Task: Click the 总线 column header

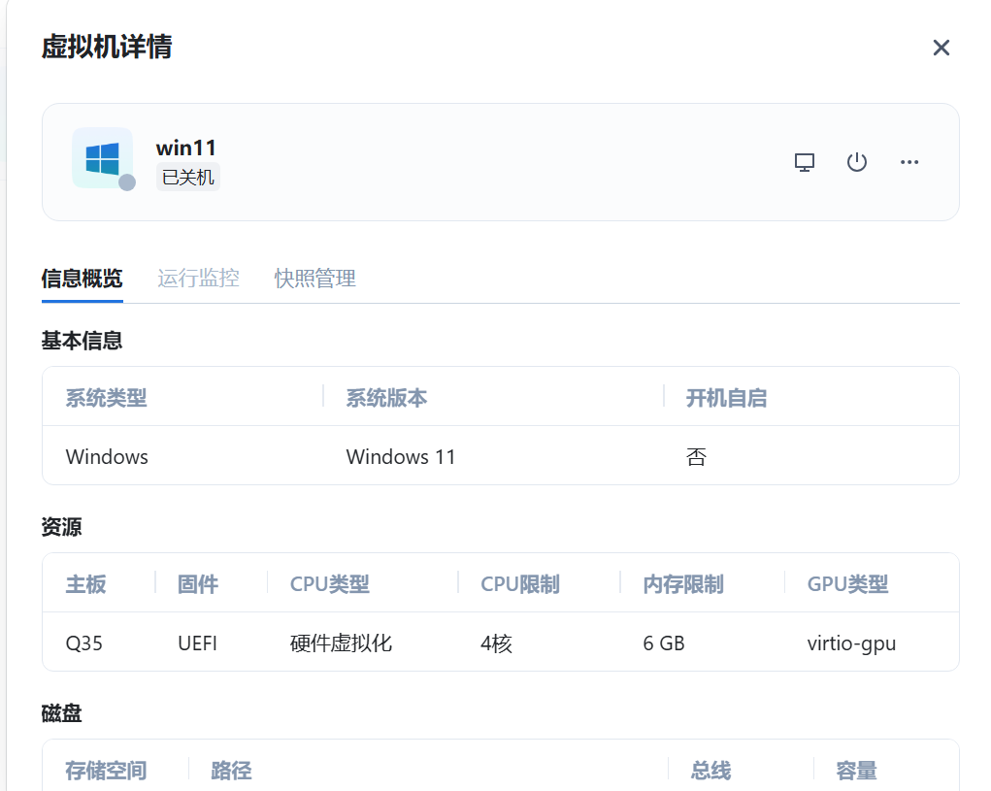Action: pyautogui.click(x=711, y=771)
